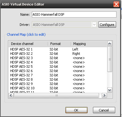This screenshot has width=122, height=117.
Task: Click 32-bit format of HDSP AES-32 8
Action: [x=54, y=79]
